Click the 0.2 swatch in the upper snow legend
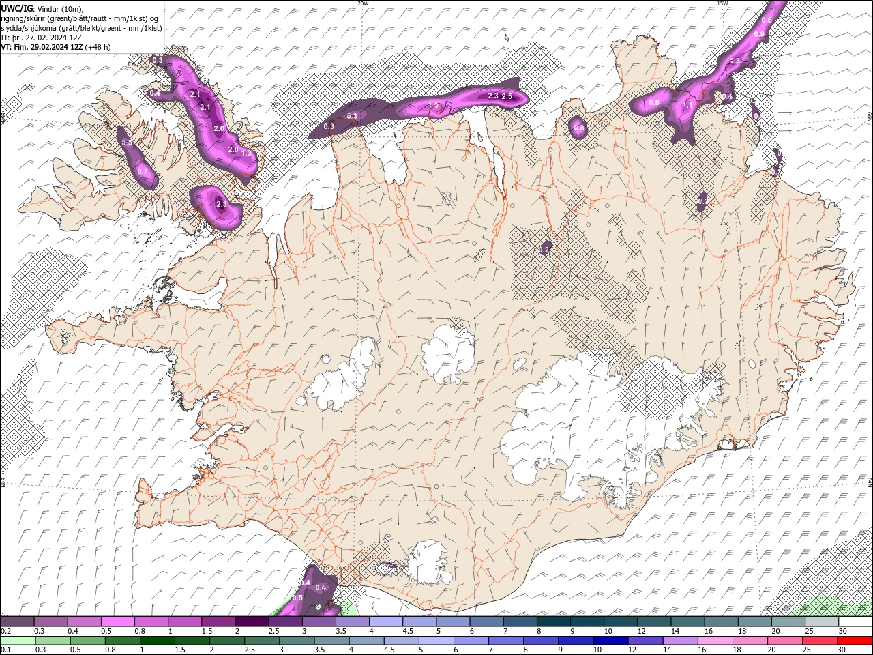This screenshot has width=873, height=655. [x=18, y=622]
